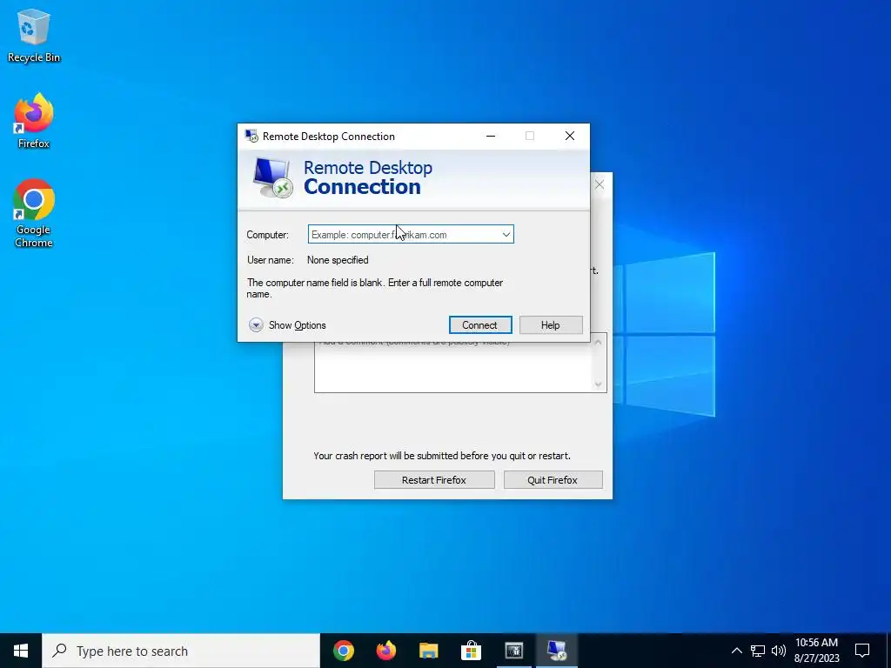This screenshot has width=891, height=668.
Task: Open the notification center icon
Action: click(862, 651)
